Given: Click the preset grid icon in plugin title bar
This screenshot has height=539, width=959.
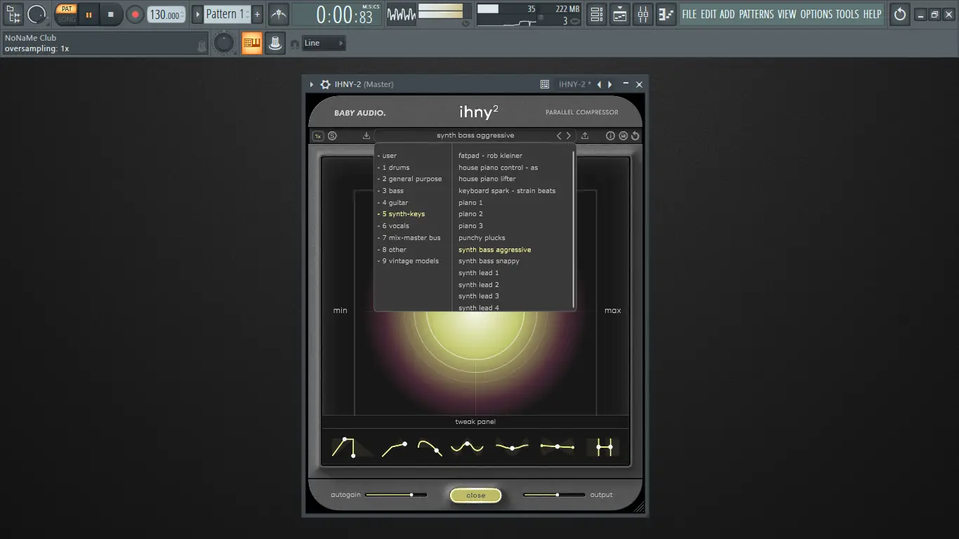Looking at the screenshot, I should pos(545,84).
